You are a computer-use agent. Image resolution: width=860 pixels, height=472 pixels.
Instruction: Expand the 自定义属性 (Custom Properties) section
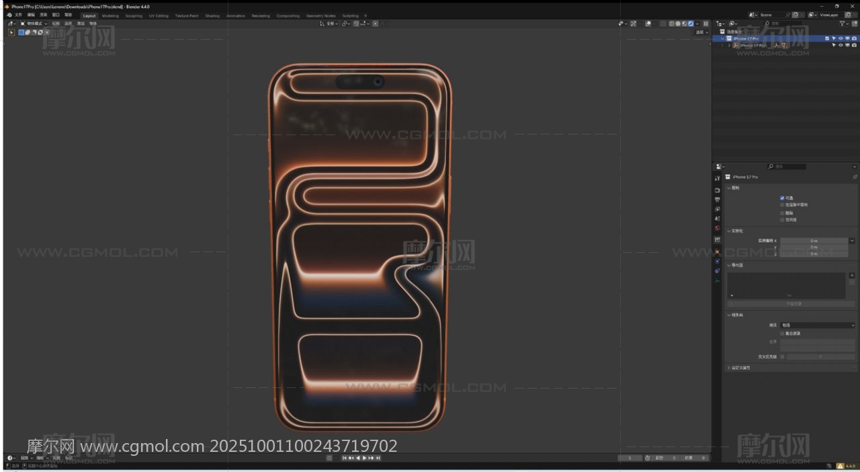tap(740, 368)
